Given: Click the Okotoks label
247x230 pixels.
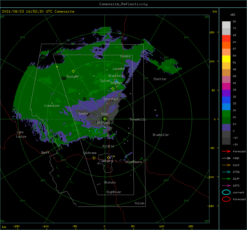Looking at the screenshot, I should tap(110, 182).
